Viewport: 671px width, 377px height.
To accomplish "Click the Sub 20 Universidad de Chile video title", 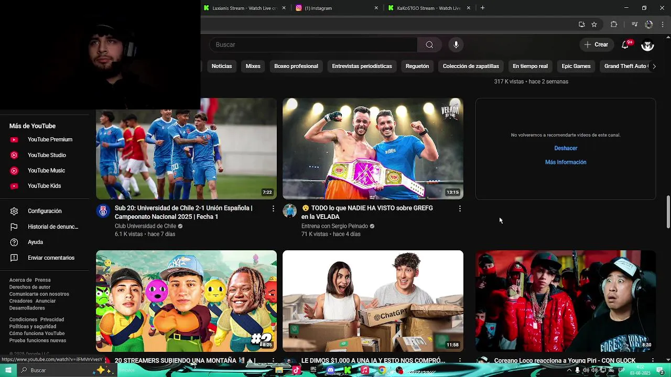I will click(x=183, y=212).
